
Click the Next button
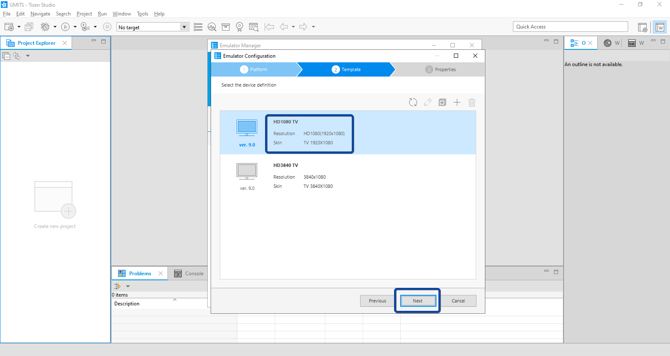tap(418, 301)
